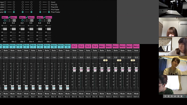Select the MixBus 10 channel header
The width and height of the screenshot is (187, 105).
pos(54,46)
